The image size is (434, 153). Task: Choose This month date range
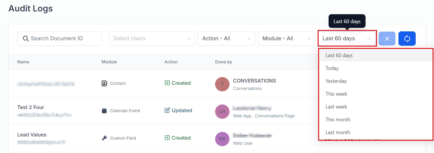(x=338, y=120)
